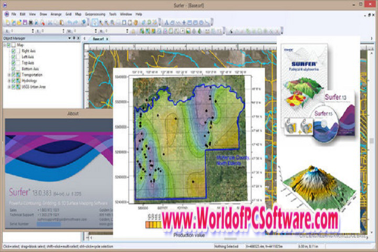Click the orange color legend swatch
Viewport: 378px width, 252px height.
tap(147, 225)
